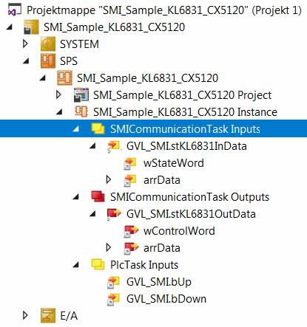This screenshot has width=307, height=327.
Task: Expand the SYSTEM node
Action: click(25, 44)
